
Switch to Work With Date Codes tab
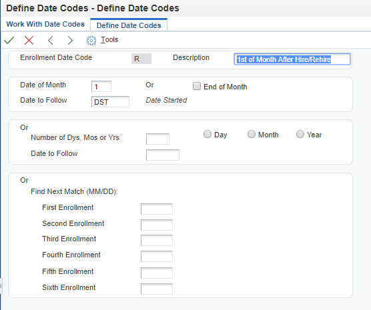[x=45, y=24]
